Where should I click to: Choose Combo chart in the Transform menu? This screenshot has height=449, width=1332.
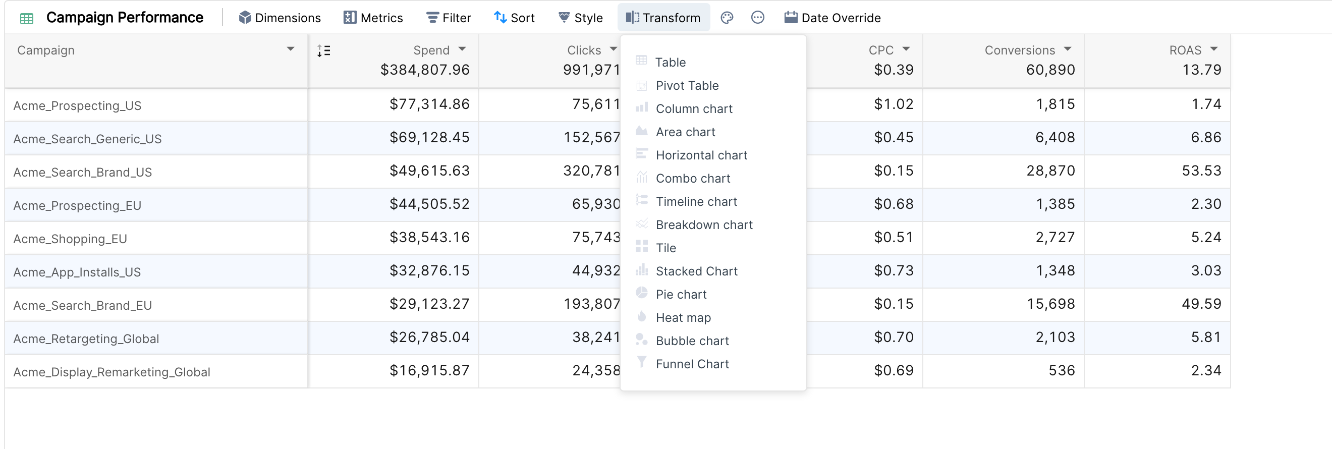[713, 179]
